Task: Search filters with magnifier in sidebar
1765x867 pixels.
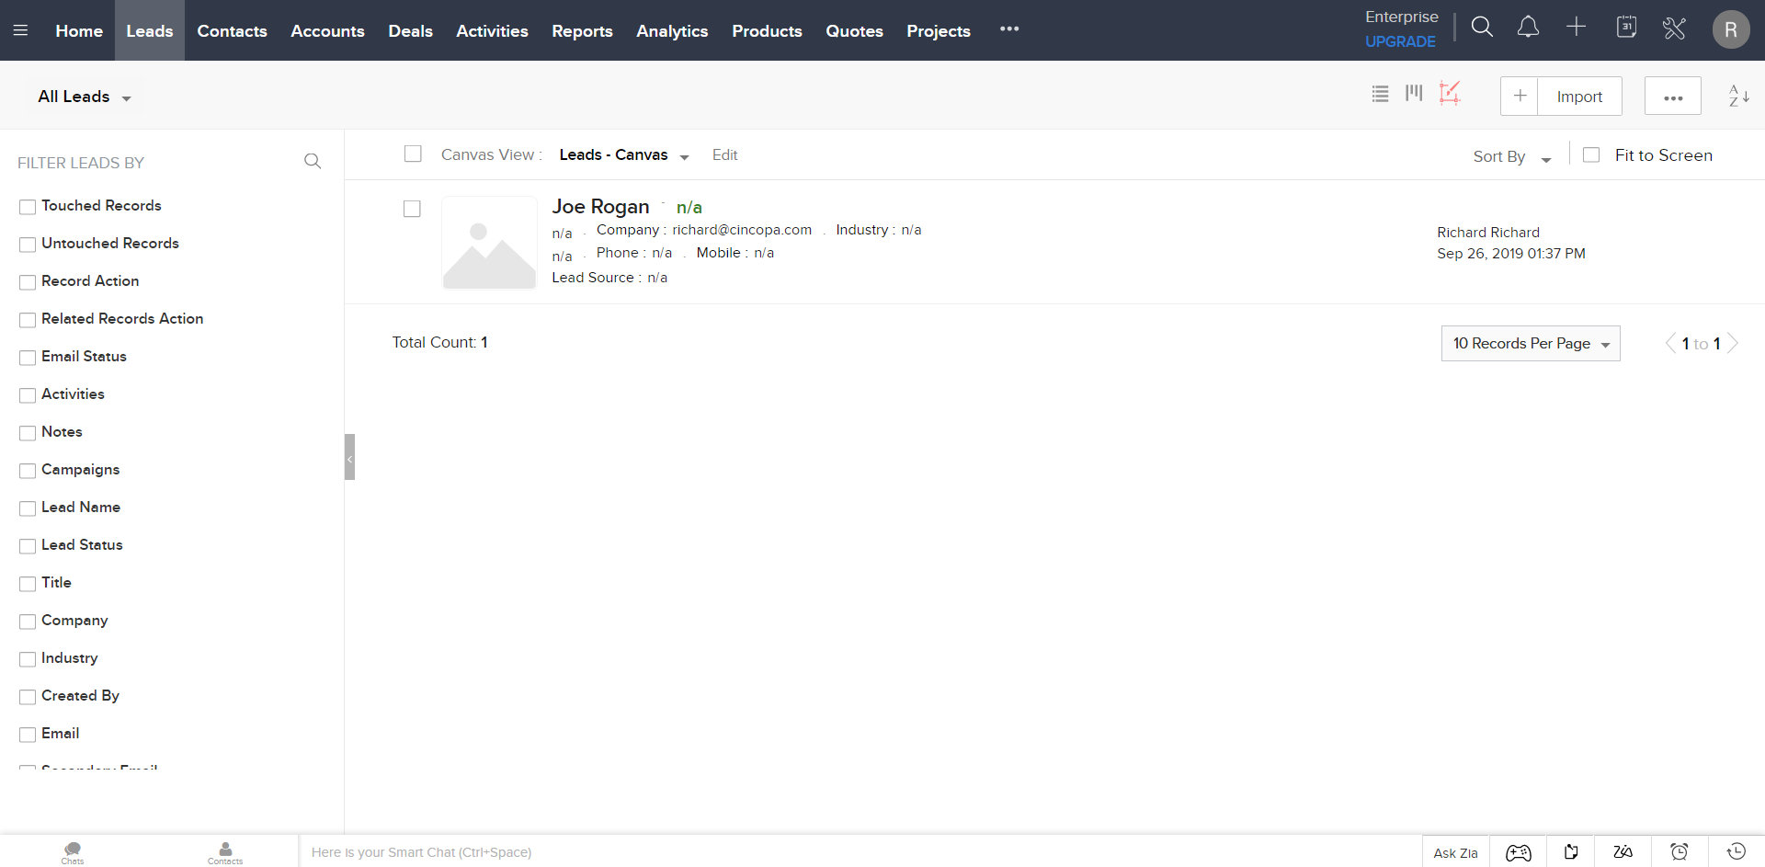Action: (313, 162)
